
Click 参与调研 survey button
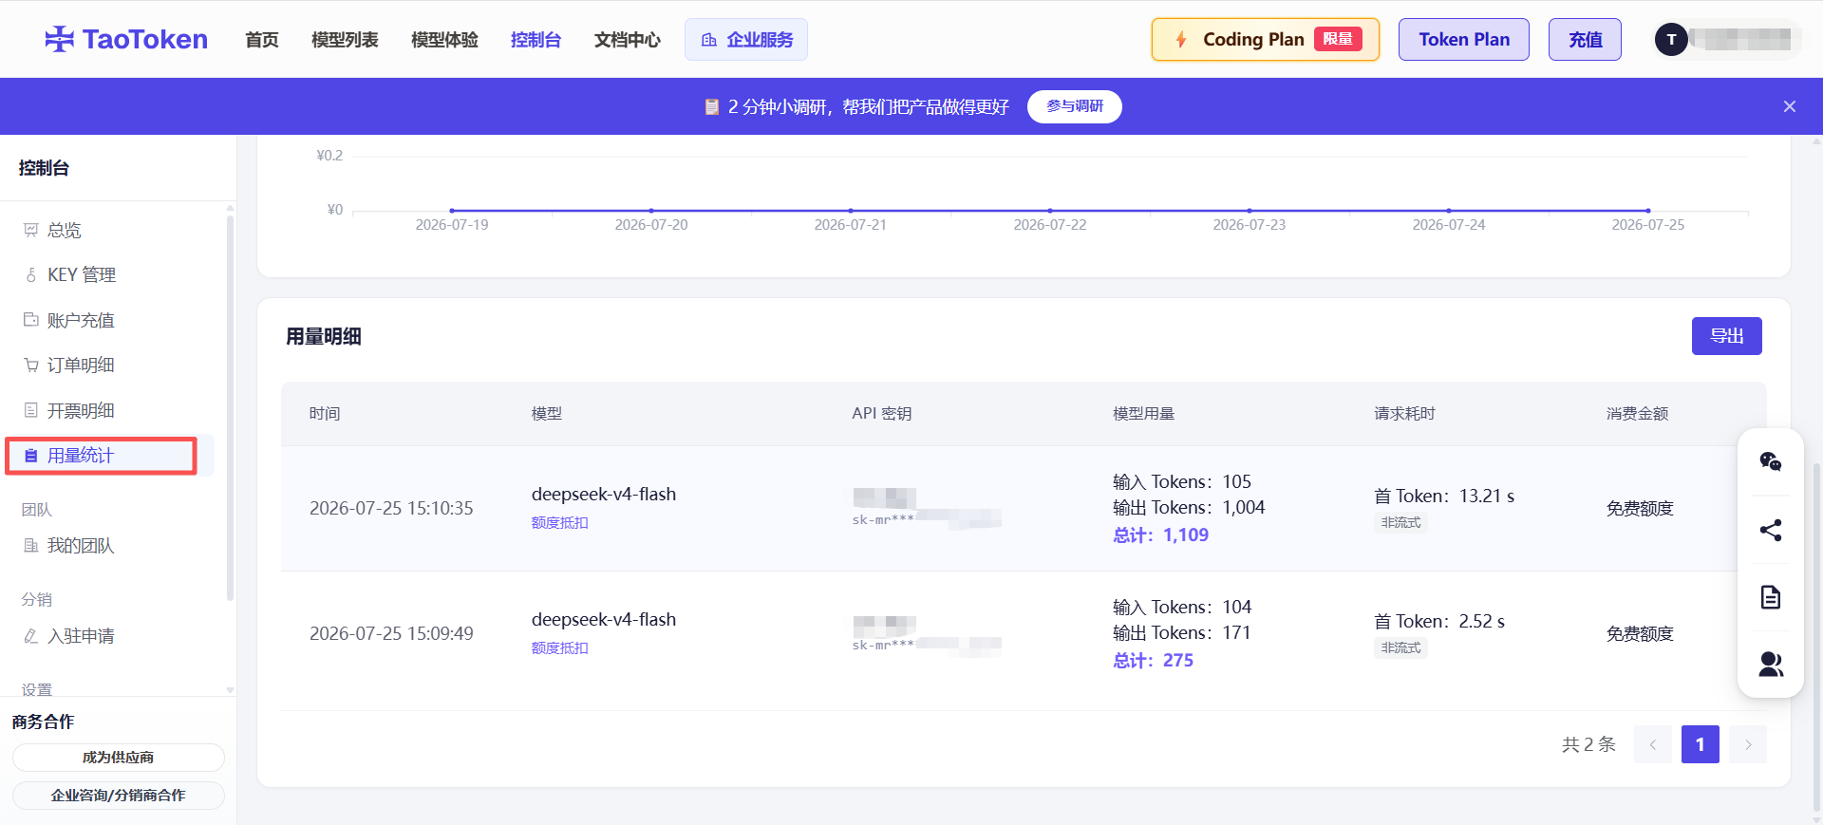click(x=1074, y=106)
